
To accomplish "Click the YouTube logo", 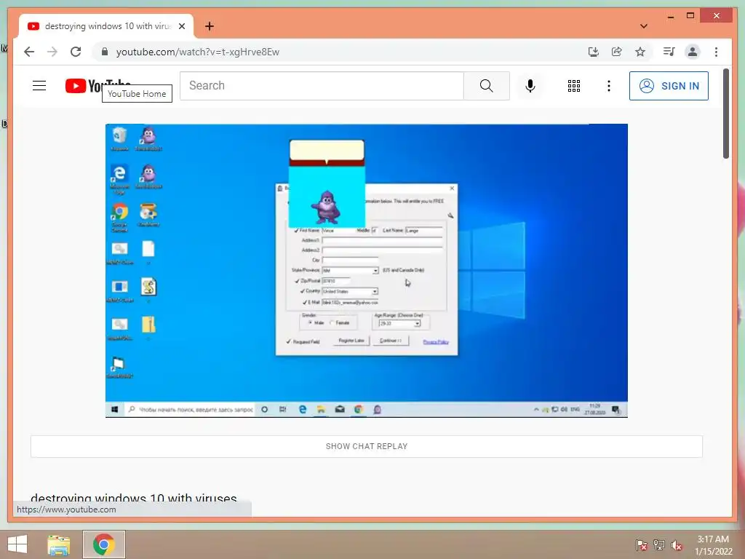I will [97, 86].
